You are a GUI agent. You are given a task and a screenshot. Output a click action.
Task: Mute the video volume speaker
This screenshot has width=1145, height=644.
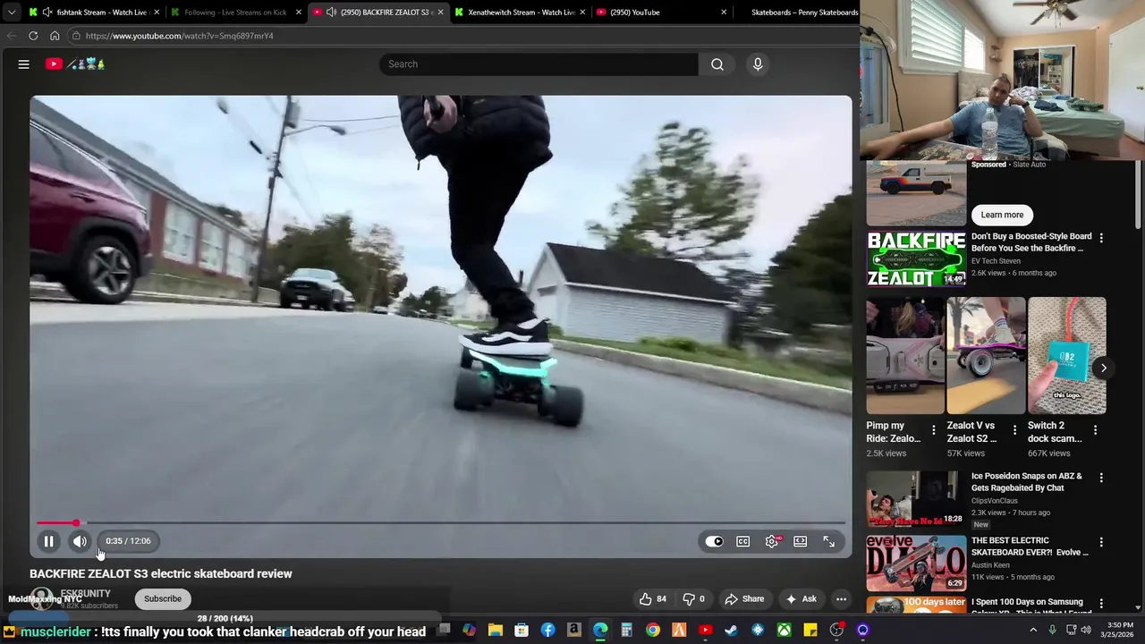pos(80,541)
